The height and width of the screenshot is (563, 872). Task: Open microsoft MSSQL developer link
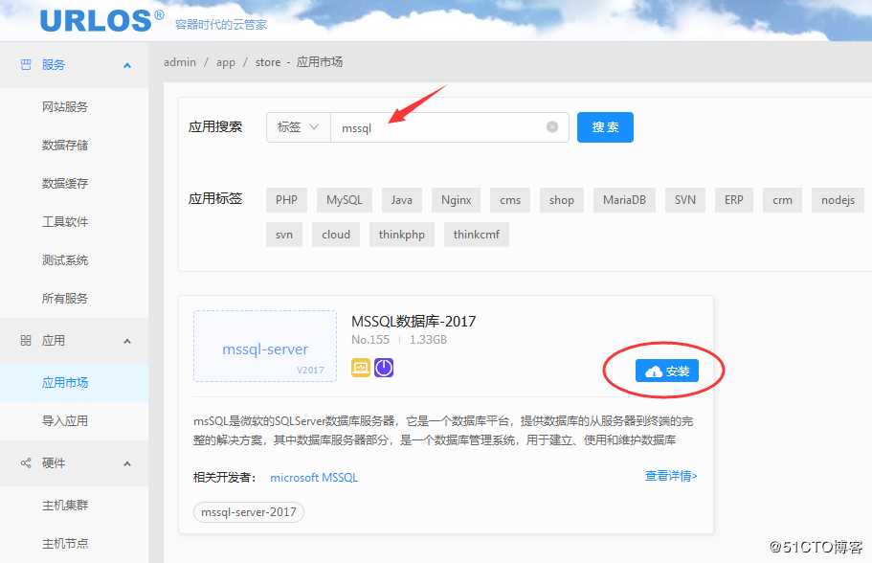point(314,478)
